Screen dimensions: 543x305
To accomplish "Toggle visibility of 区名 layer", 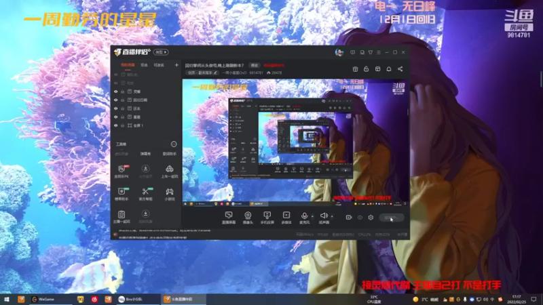I will [x=116, y=108].
